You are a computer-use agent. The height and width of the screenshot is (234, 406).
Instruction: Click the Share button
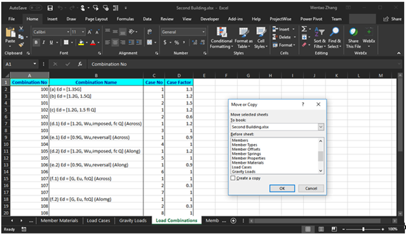pos(393,19)
